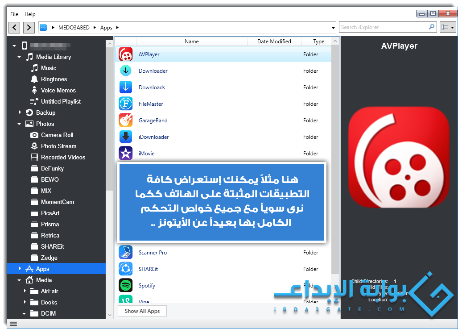
Task: Open the Spotify folder name link
Action: click(147, 286)
